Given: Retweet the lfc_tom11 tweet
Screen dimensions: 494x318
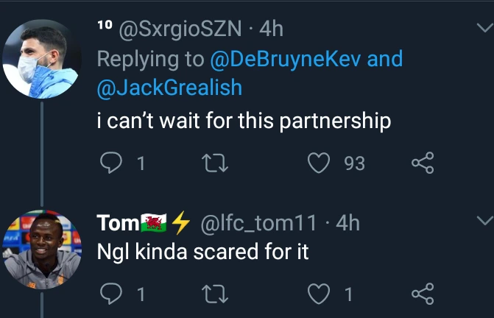Looking at the screenshot, I should click(x=214, y=294).
